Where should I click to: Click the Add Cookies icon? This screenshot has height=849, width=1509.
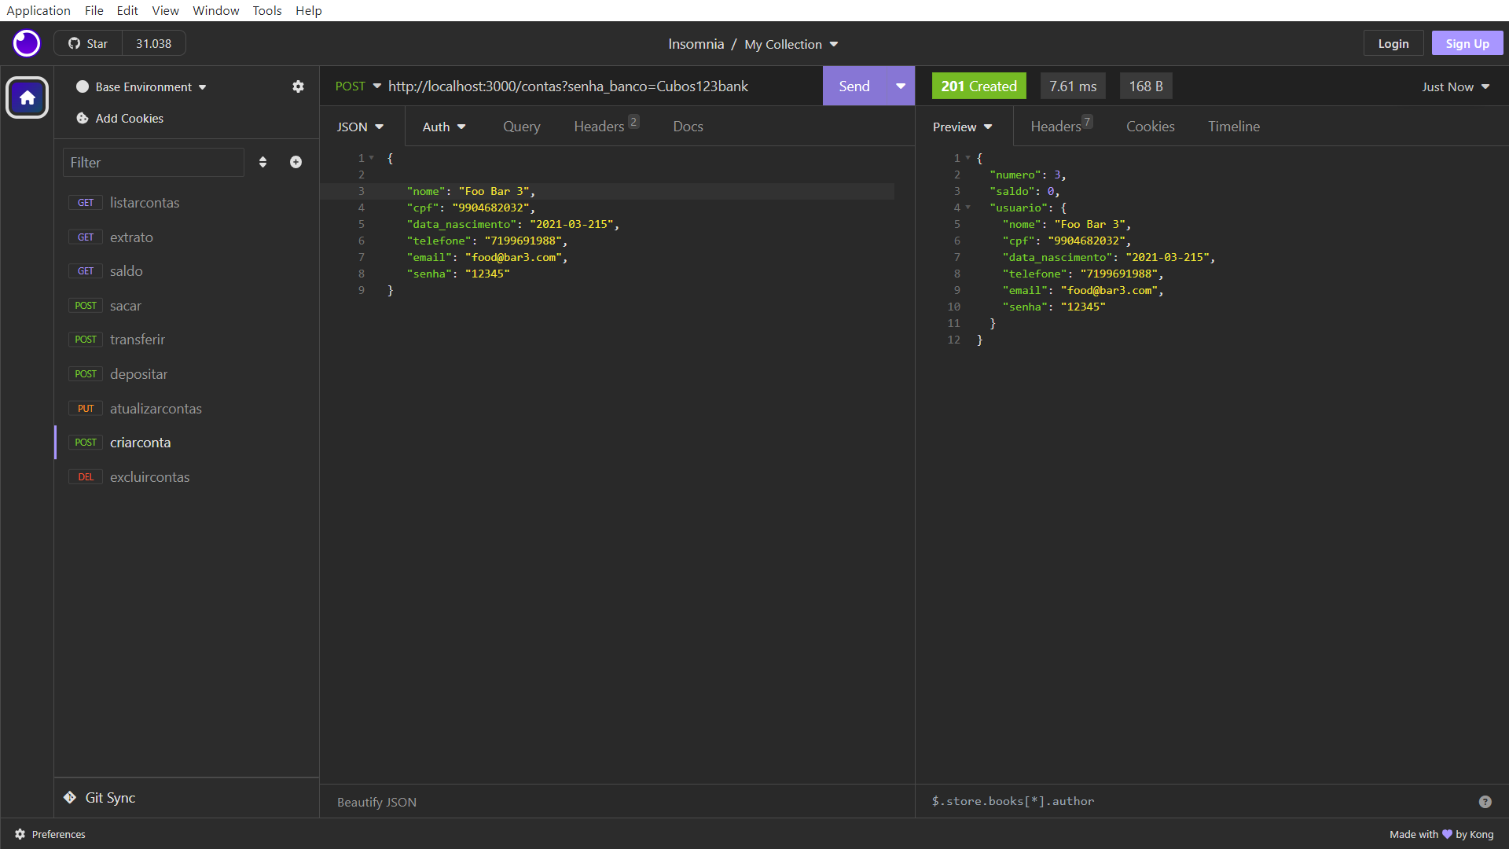click(x=83, y=118)
